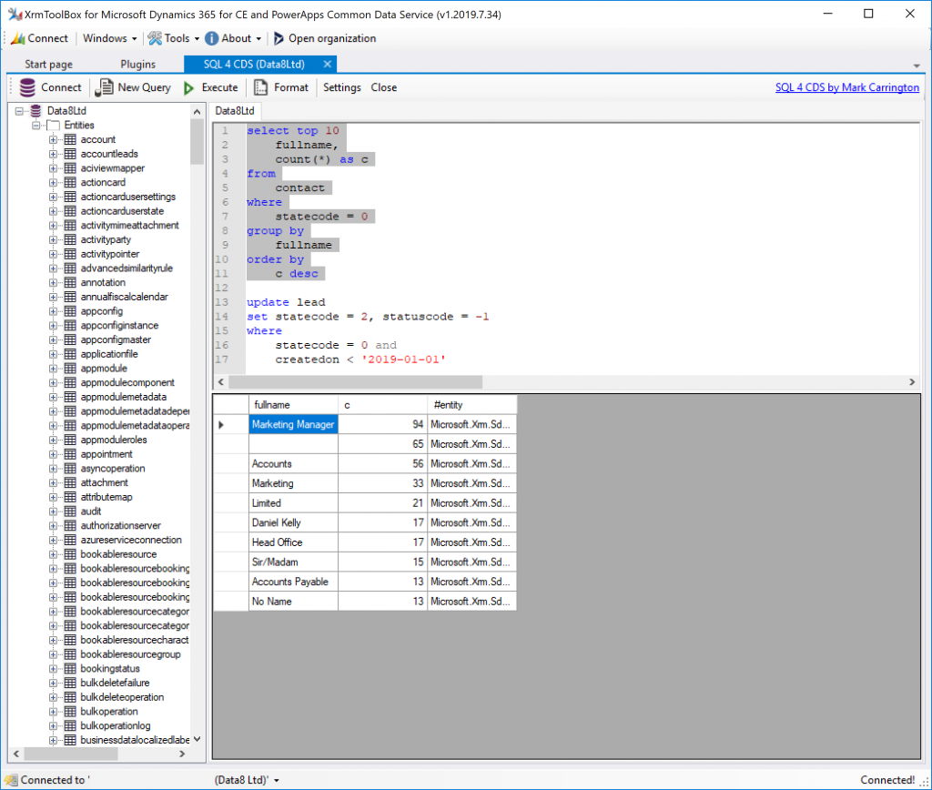Viewport: 932px width, 790px height.
Task: Open the Windows dropdown menu
Action: pos(109,38)
